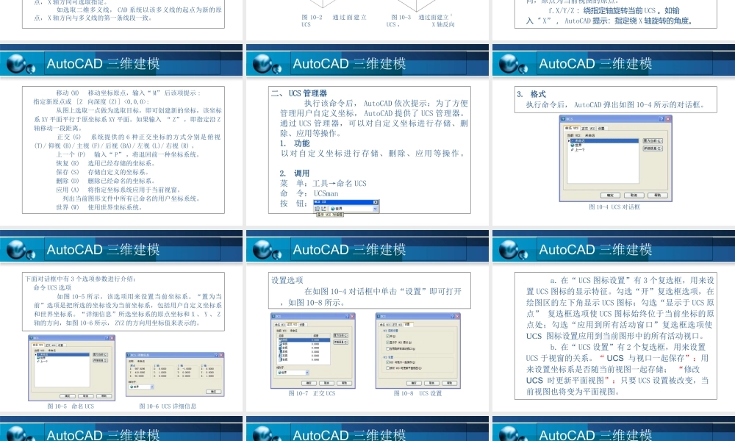
Task: Click the 设置 tab in 图 10-4 dialog
Action: click(603, 129)
